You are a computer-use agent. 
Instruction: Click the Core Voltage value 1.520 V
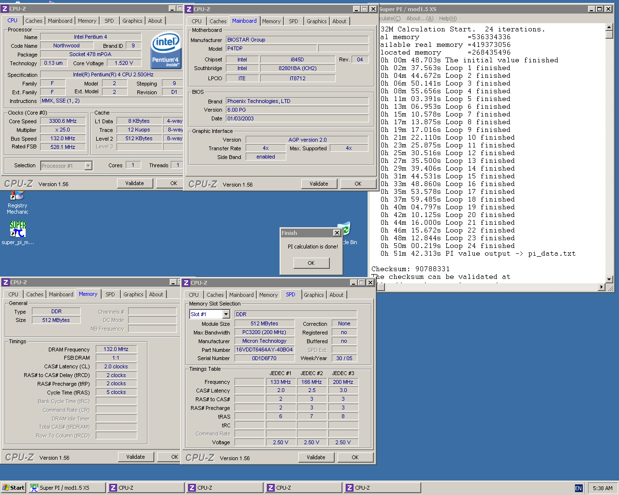pos(124,63)
